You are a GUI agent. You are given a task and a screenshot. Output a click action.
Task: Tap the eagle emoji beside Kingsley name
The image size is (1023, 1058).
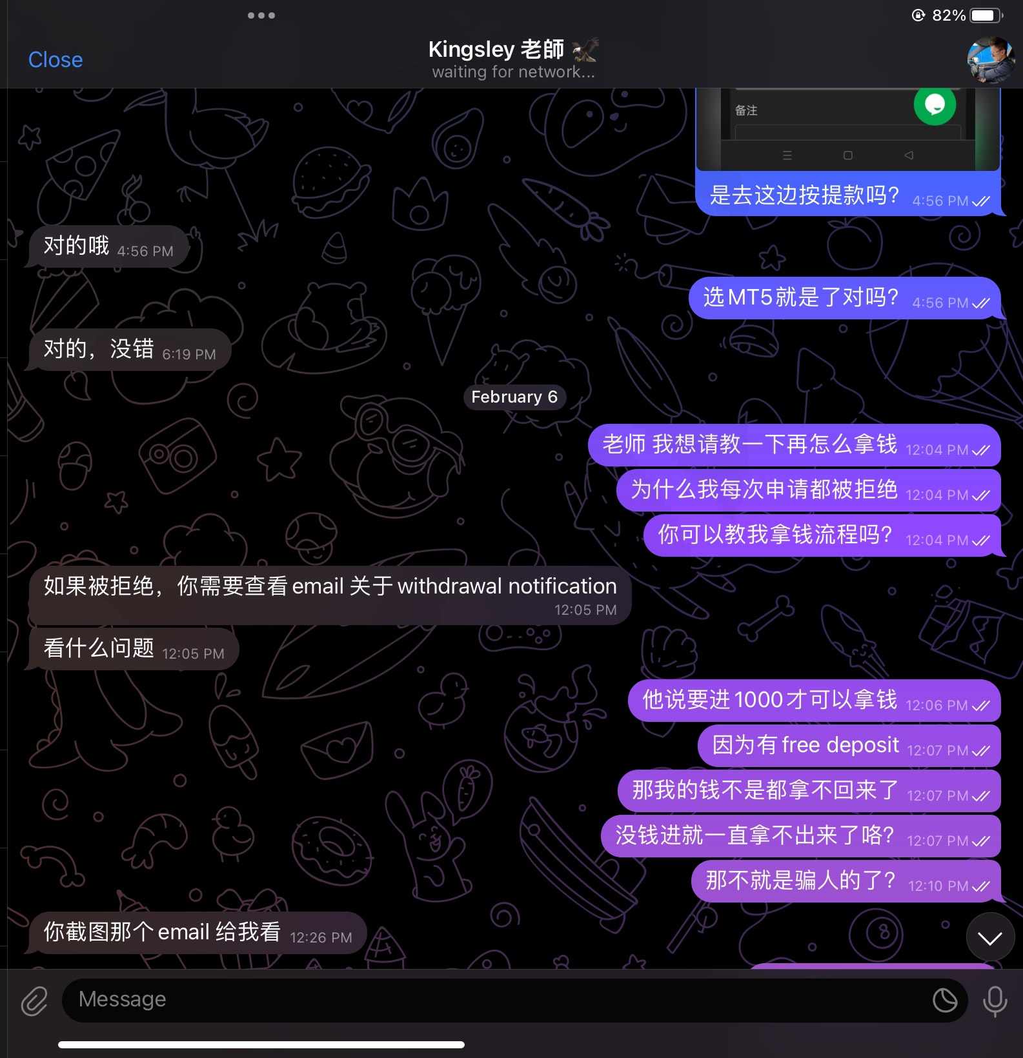(x=585, y=50)
